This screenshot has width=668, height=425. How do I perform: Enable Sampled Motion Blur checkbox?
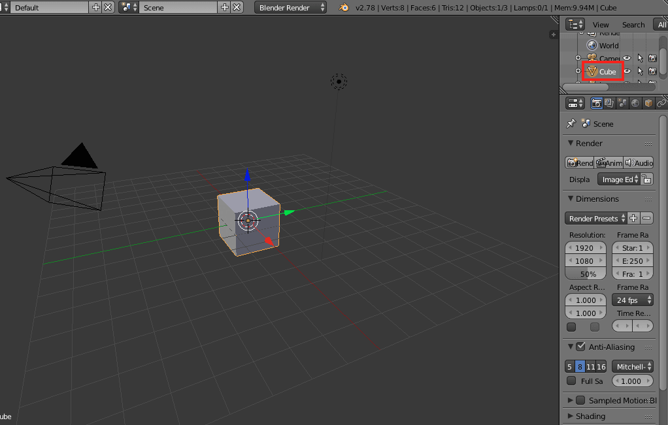[x=580, y=400]
